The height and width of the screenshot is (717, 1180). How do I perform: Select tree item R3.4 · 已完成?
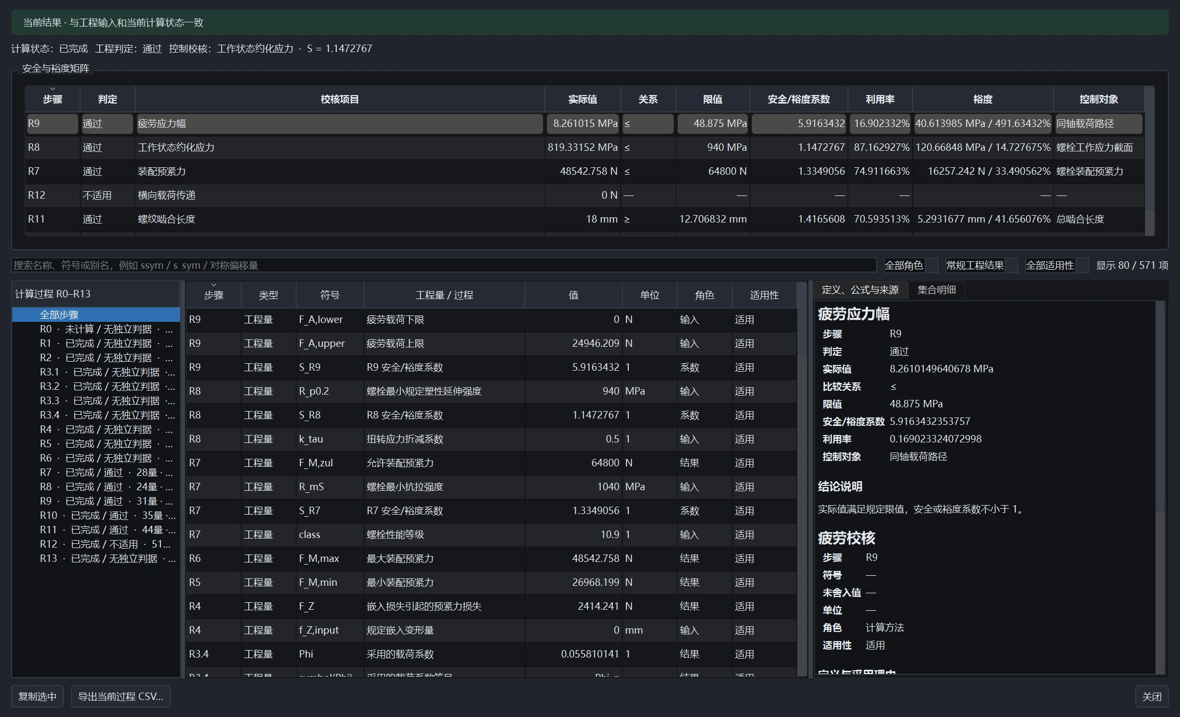(96, 415)
